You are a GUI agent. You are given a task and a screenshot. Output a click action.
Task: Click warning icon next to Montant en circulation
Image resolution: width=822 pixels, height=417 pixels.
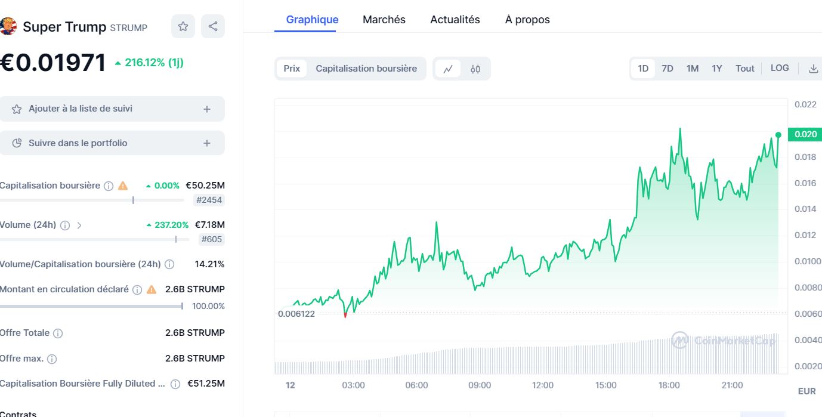coord(152,289)
